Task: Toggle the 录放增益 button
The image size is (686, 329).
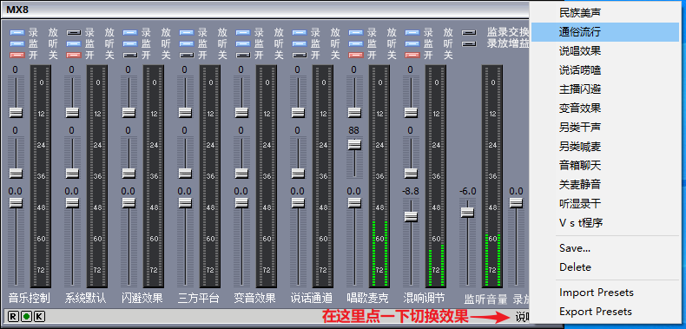Action: pos(469,43)
